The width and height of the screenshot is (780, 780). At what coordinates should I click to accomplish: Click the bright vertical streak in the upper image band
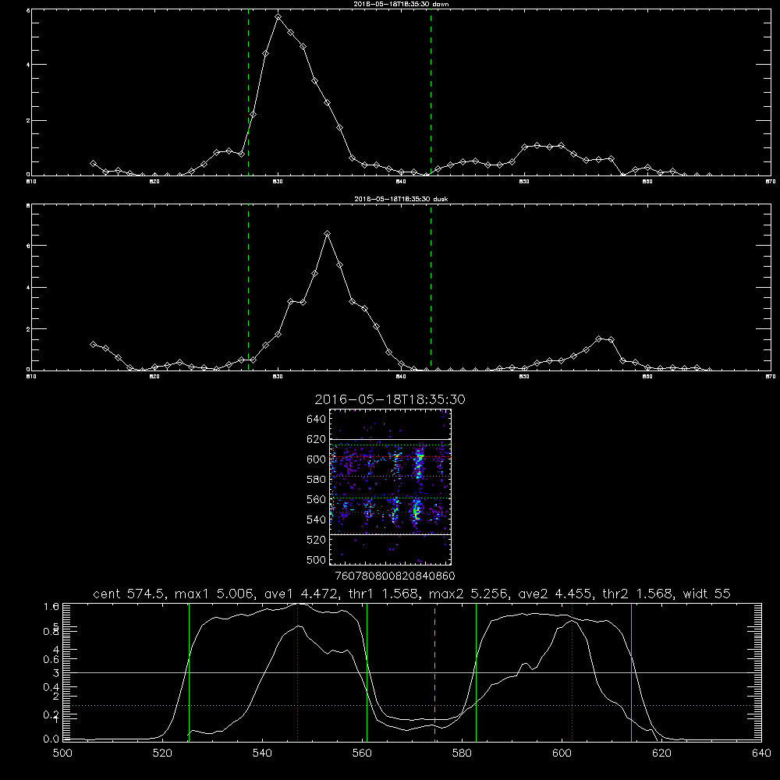[419, 462]
